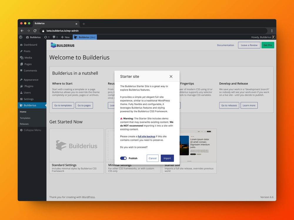Open the Templates submenu item
The width and height of the screenshot is (294, 220).
25,118
